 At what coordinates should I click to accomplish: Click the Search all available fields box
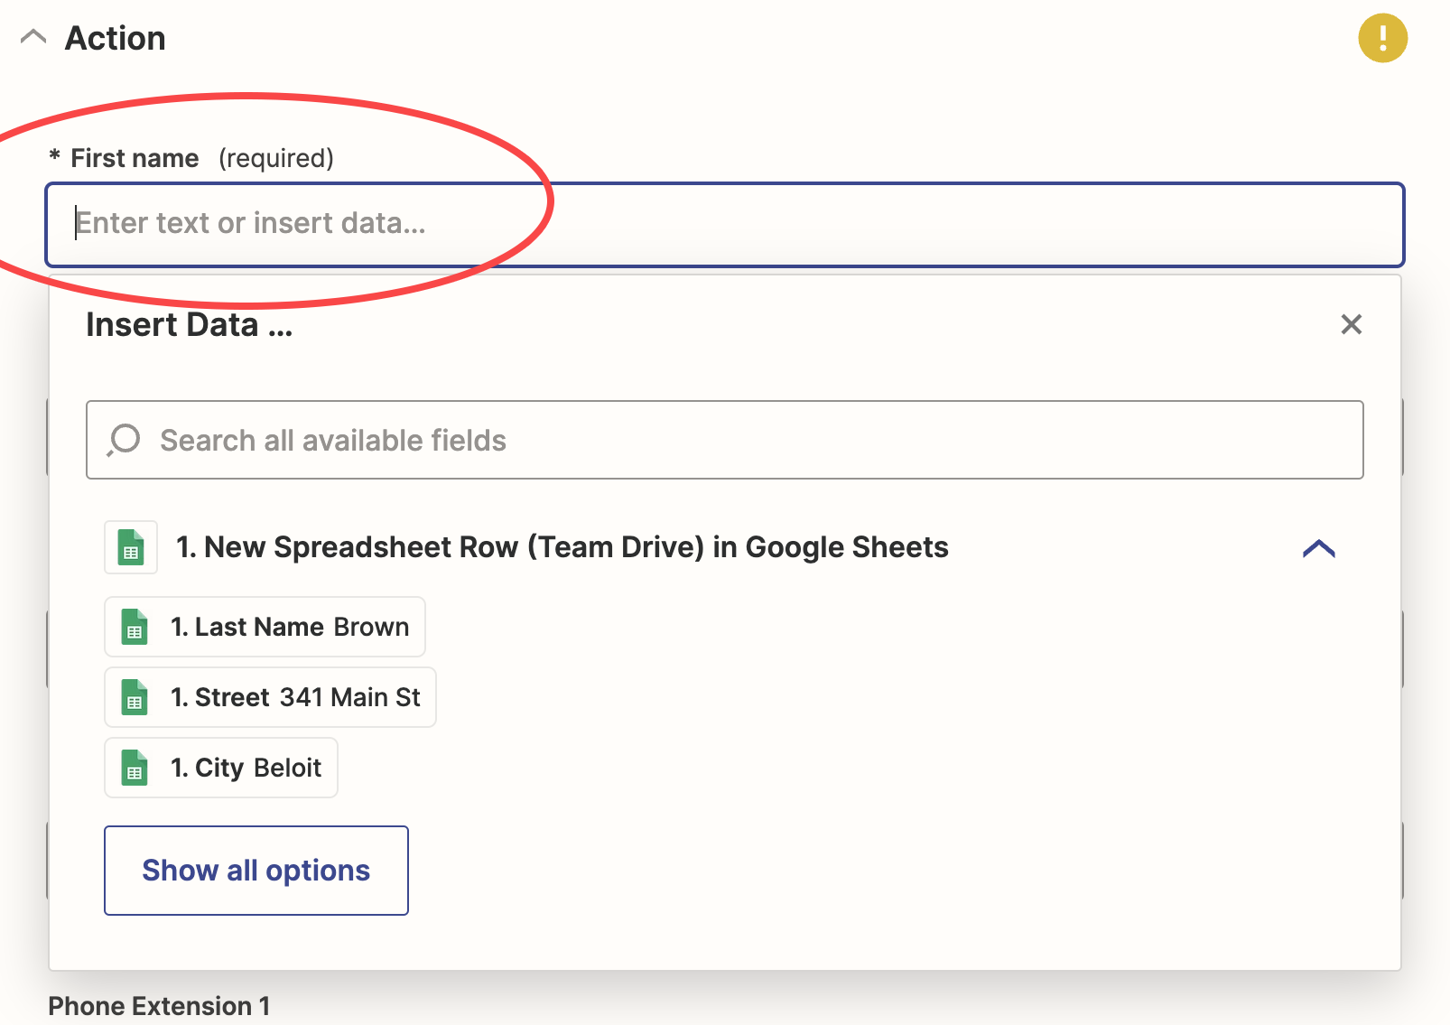(x=725, y=440)
